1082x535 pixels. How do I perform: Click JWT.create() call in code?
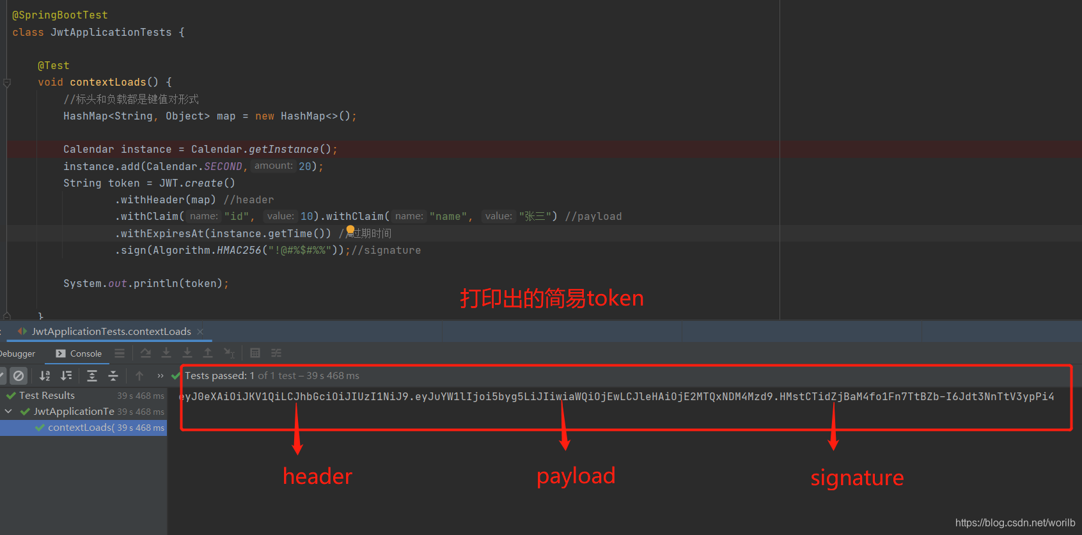(x=197, y=183)
